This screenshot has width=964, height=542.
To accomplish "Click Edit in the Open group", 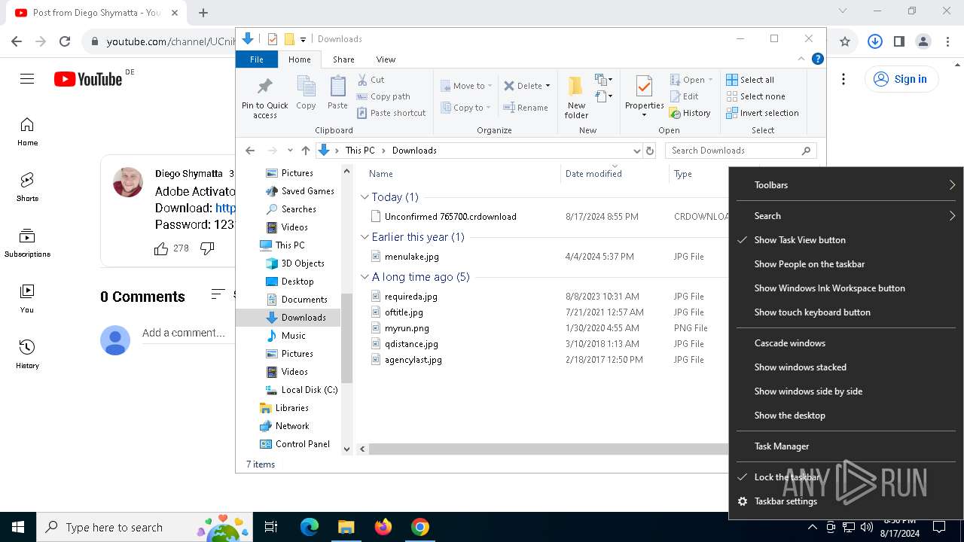I will (684, 96).
